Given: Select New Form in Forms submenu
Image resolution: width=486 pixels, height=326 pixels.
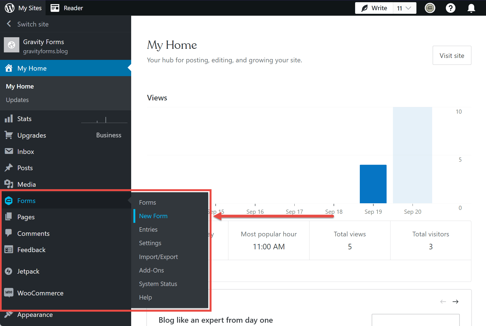Looking at the screenshot, I should click(153, 216).
